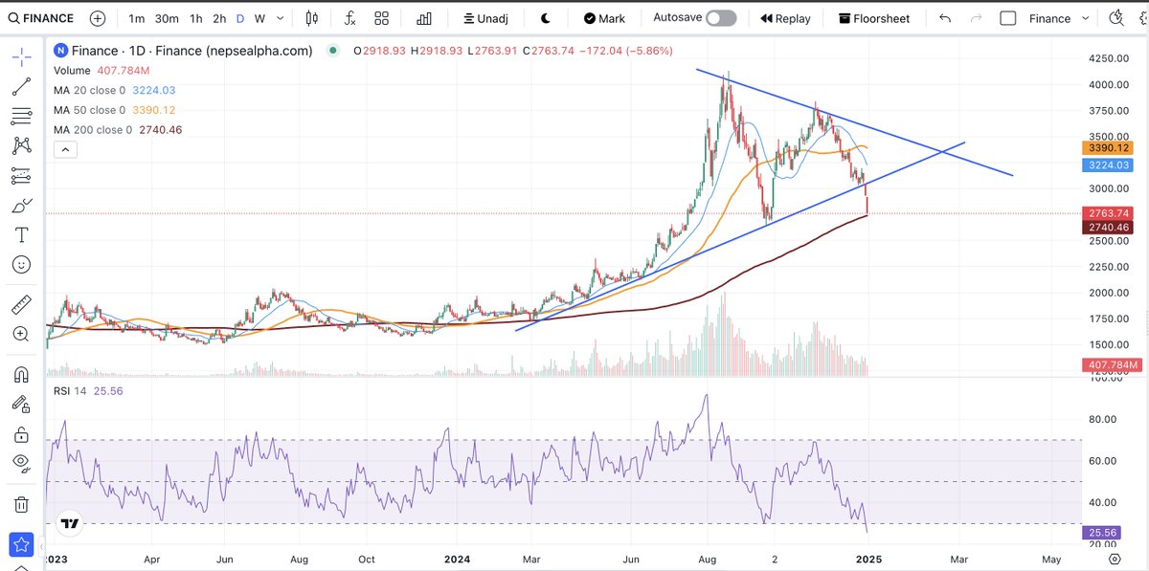Open the fx indicators dialog
Viewport: 1149px width, 571px height.
350,18
